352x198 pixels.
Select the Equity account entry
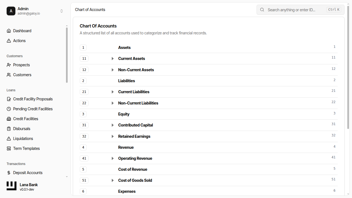tap(124, 114)
